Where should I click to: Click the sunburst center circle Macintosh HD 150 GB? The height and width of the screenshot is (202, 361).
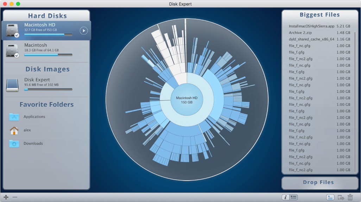click(x=187, y=100)
